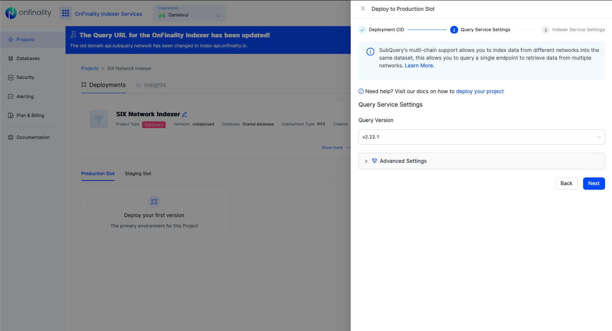Click the Documentation sidebar icon
The width and height of the screenshot is (612, 331).
[x=11, y=137]
